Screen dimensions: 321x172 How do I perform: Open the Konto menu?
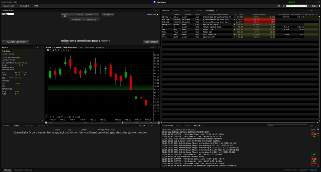click(9, 2)
